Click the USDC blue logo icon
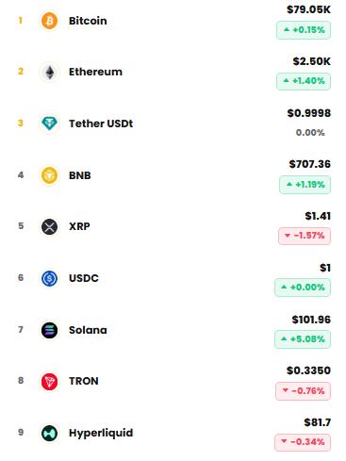Screen dimensions: 346x461 point(49,278)
